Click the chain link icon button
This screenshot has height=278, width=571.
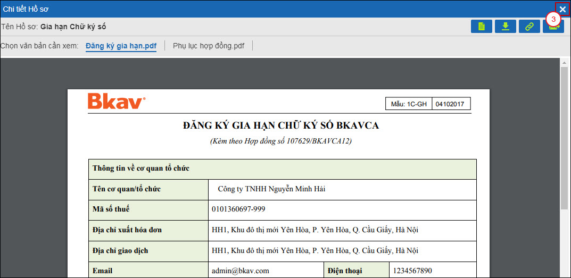point(529,27)
